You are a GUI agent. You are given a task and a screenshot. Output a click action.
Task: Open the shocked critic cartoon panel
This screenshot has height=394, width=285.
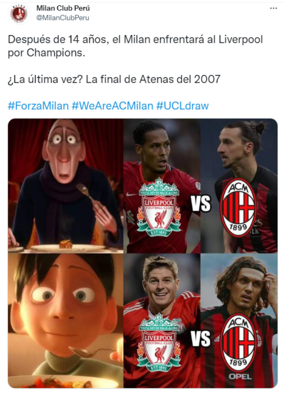click(66, 186)
